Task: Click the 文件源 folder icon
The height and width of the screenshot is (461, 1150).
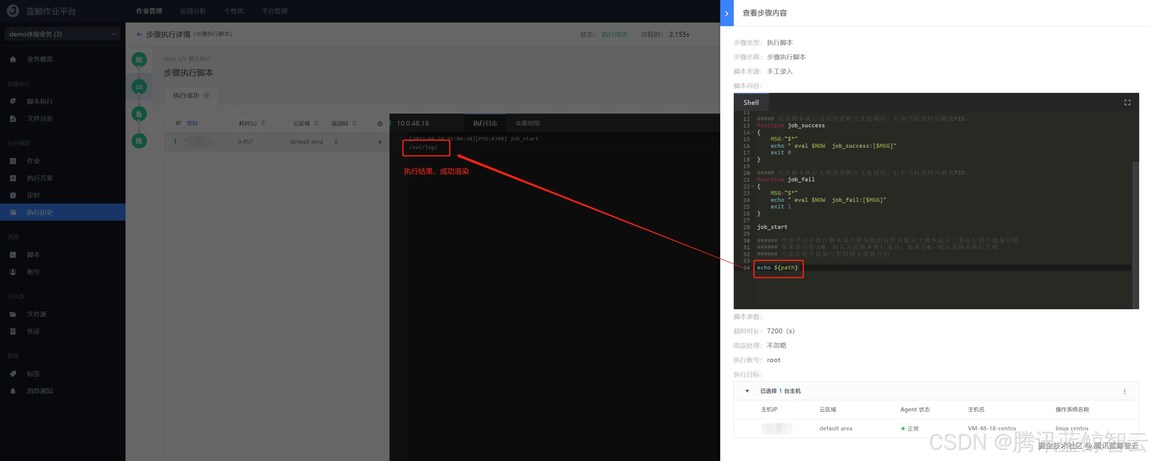Action: pyautogui.click(x=13, y=314)
